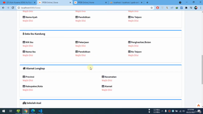The image size is (203, 114).
Task: Click the Alamat Lengkap heading
Action: (x=36, y=68)
